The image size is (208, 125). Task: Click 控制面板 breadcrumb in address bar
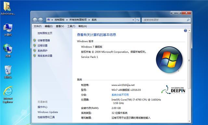(x=59, y=20)
